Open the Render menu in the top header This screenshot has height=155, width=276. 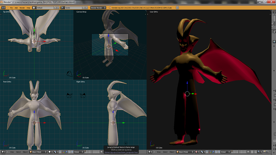22,8
